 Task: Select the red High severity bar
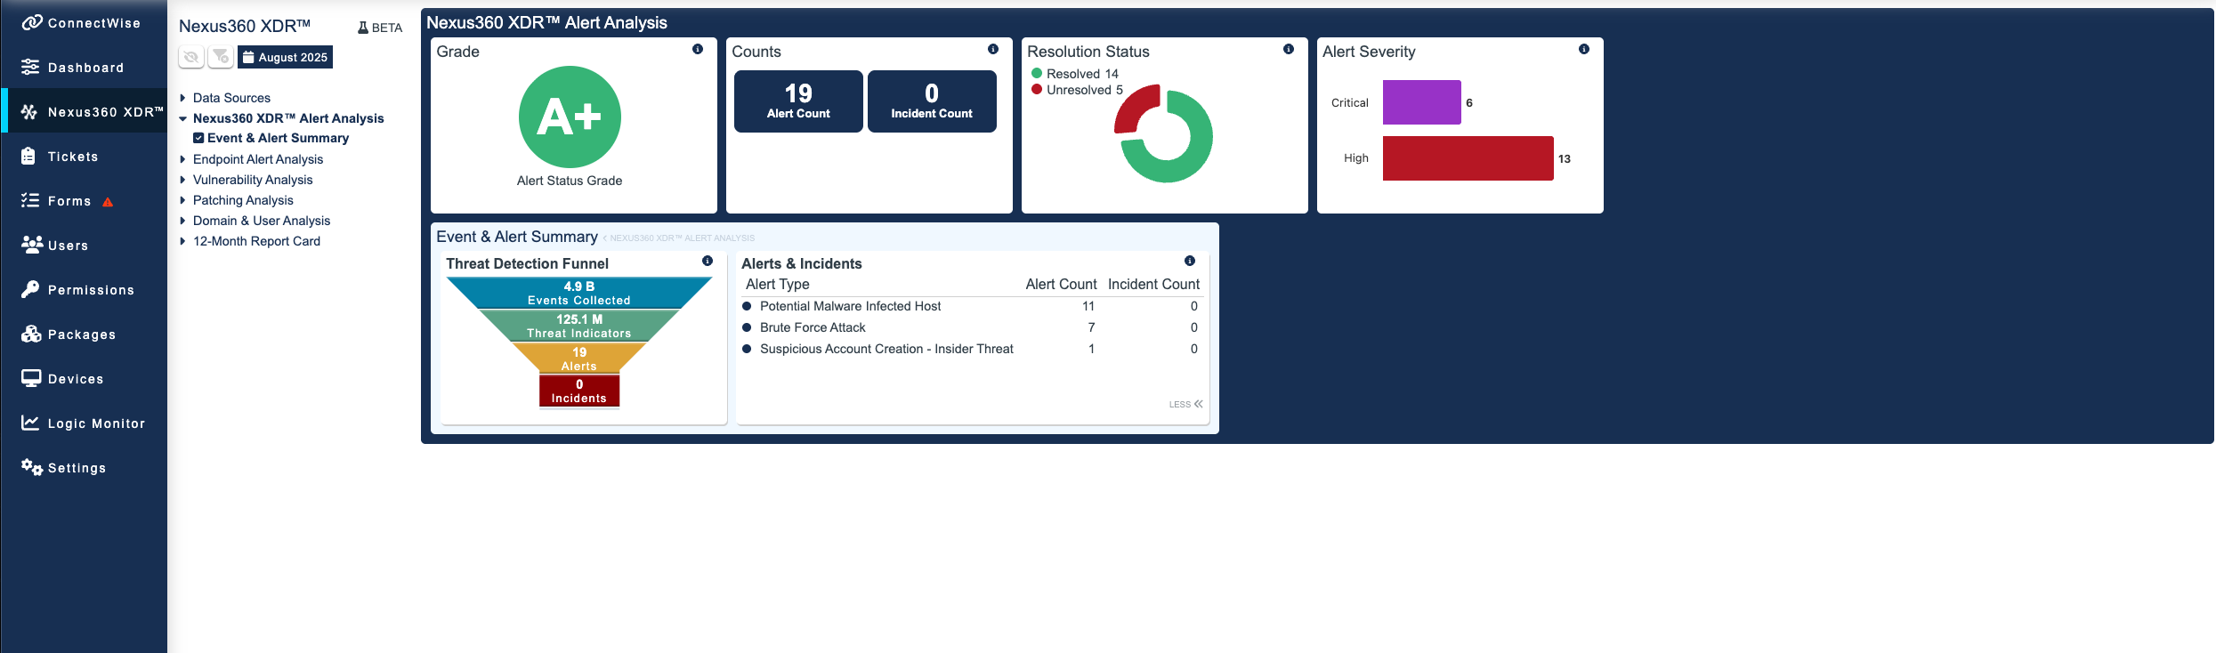pyautogui.click(x=1468, y=158)
